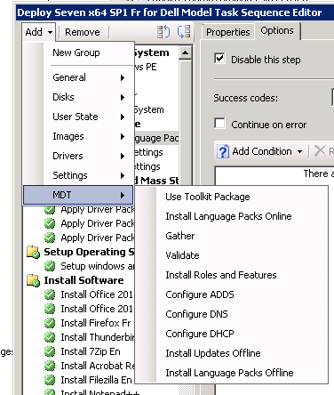Viewport: 334px width, 395px height.
Task: Add the Configure DHCP step
Action: (x=232, y=334)
